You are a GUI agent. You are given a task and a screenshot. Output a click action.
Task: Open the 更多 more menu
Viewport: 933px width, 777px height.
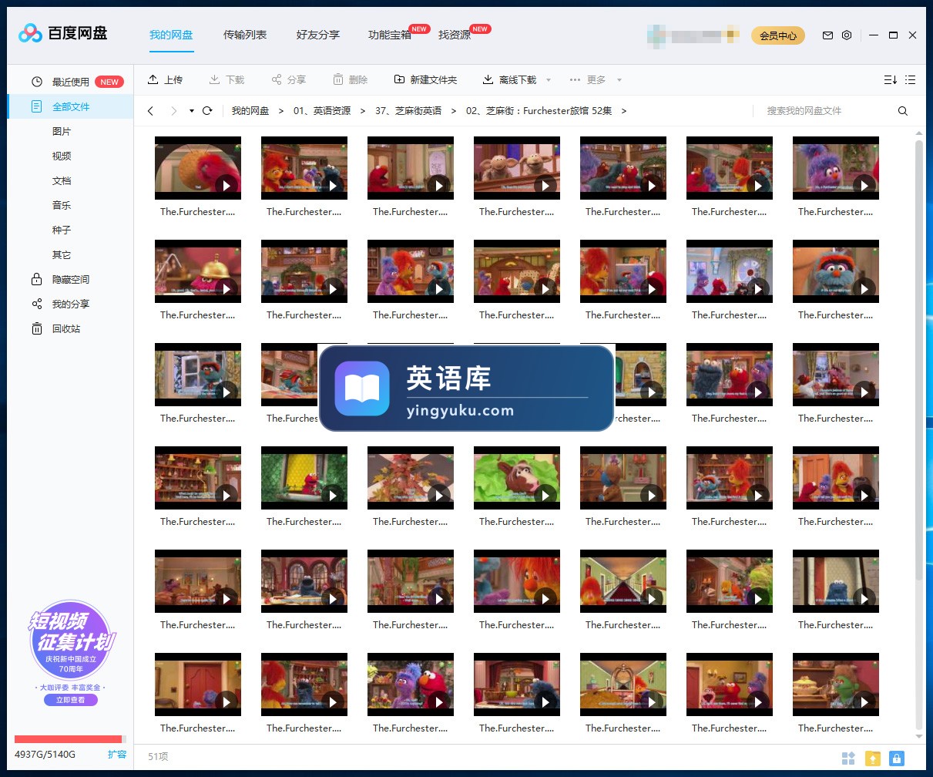point(587,79)
